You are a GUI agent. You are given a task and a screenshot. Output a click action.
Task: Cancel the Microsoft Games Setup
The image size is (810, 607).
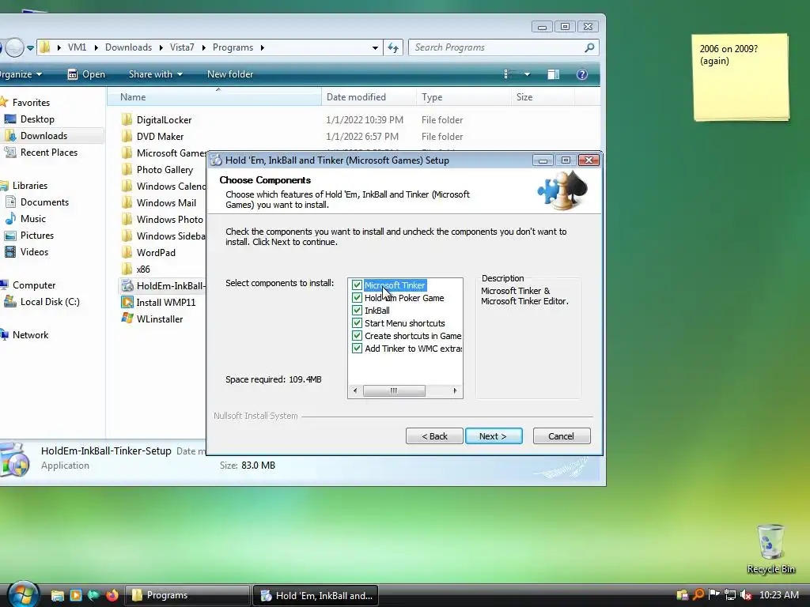561,436
